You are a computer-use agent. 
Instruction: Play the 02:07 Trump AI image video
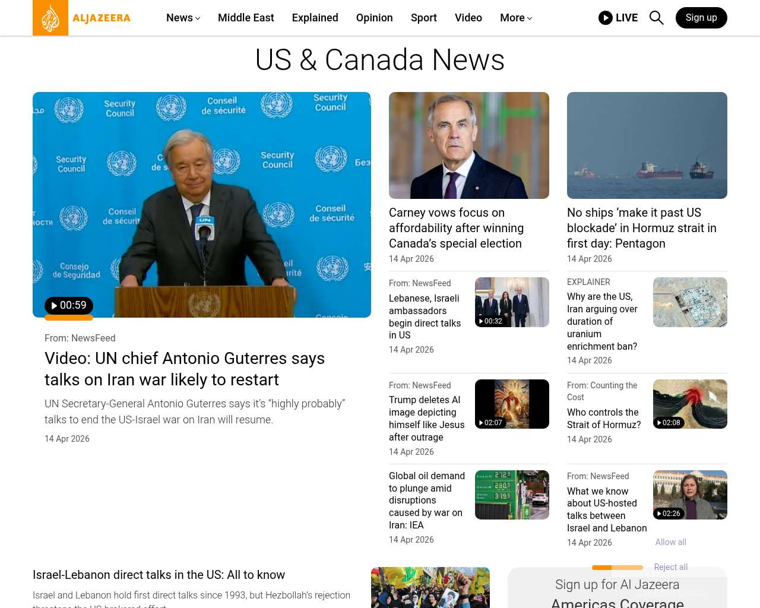tap(490, 423)
